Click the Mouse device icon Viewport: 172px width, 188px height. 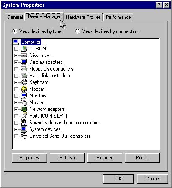click(x=24, y=102)
